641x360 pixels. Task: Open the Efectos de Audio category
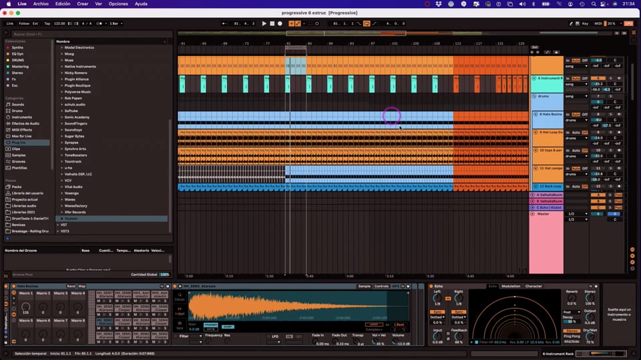click(x=25, y=124)
